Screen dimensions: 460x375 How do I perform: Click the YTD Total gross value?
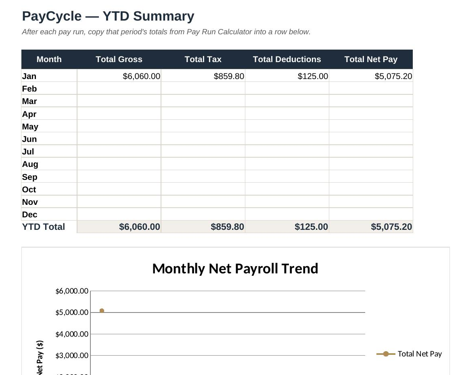tap(140, 227)
